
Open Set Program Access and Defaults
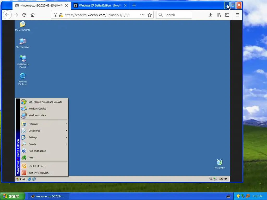click(44, 102)
